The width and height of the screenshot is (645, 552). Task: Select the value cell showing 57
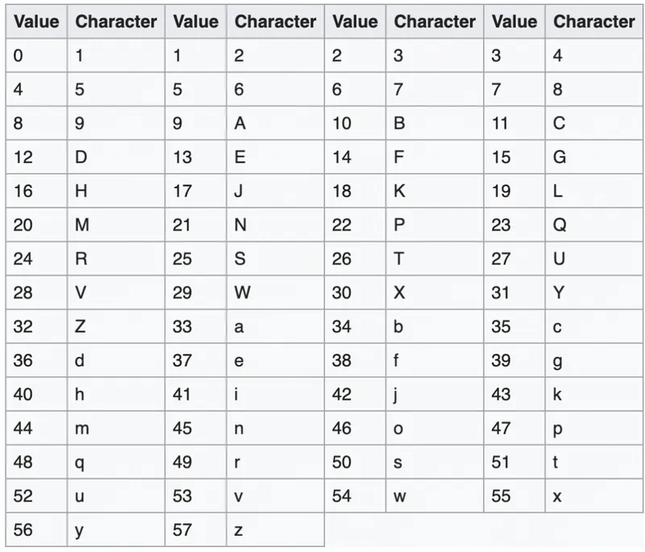[195, 529]
